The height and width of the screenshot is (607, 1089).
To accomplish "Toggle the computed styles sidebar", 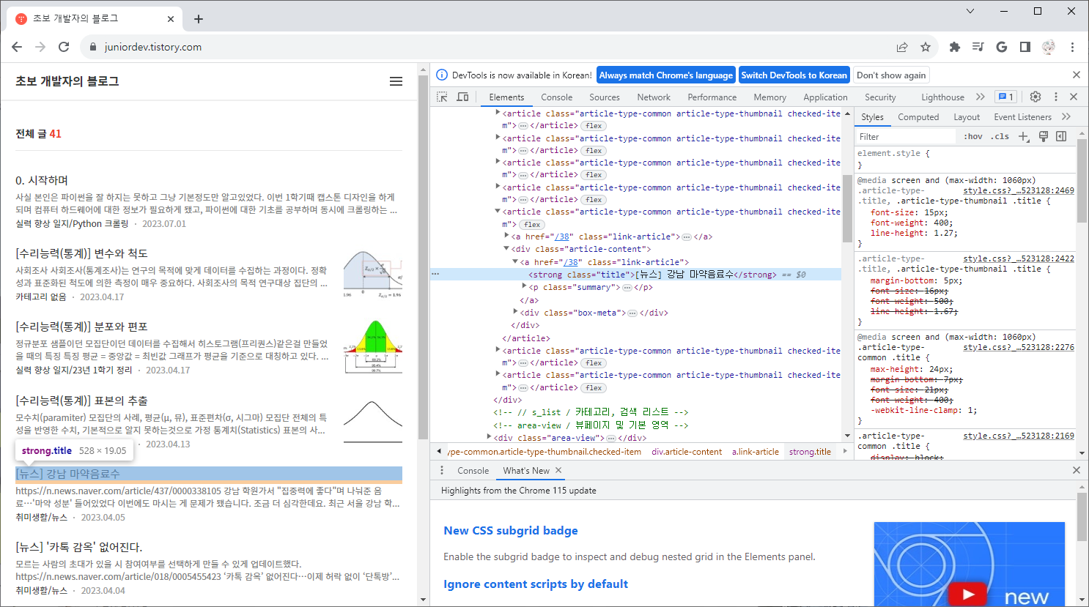I will (1061, 136).
